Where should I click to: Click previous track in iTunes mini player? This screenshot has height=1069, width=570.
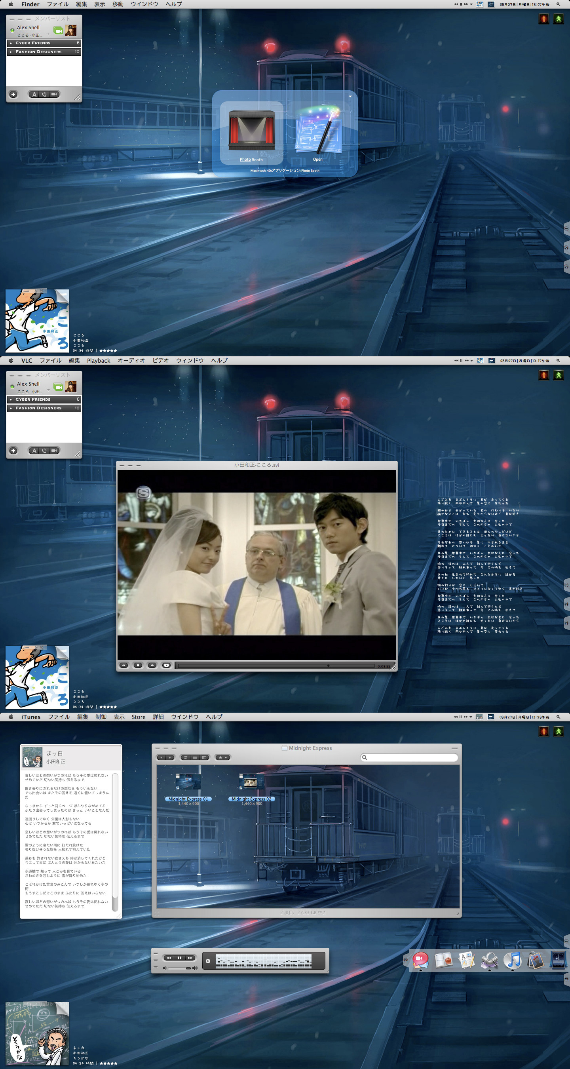[x=169, y=958]
